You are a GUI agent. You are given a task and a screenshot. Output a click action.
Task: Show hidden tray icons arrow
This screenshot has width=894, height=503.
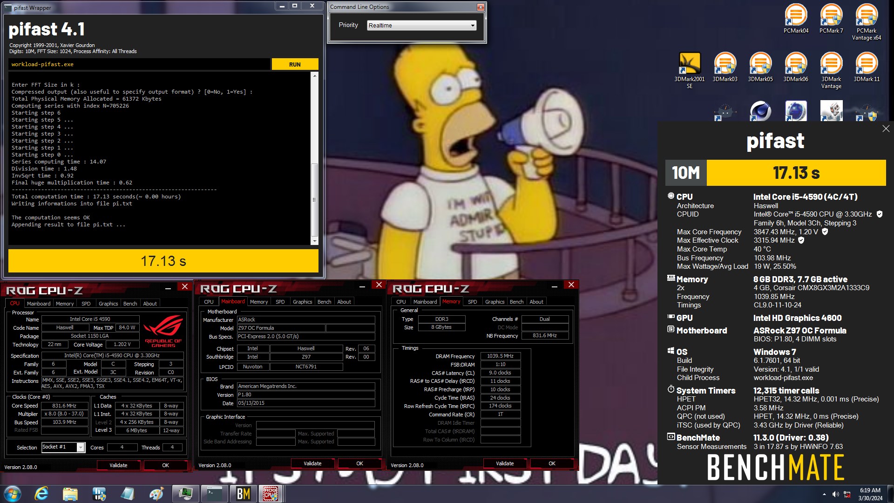(x=824, y=494)
